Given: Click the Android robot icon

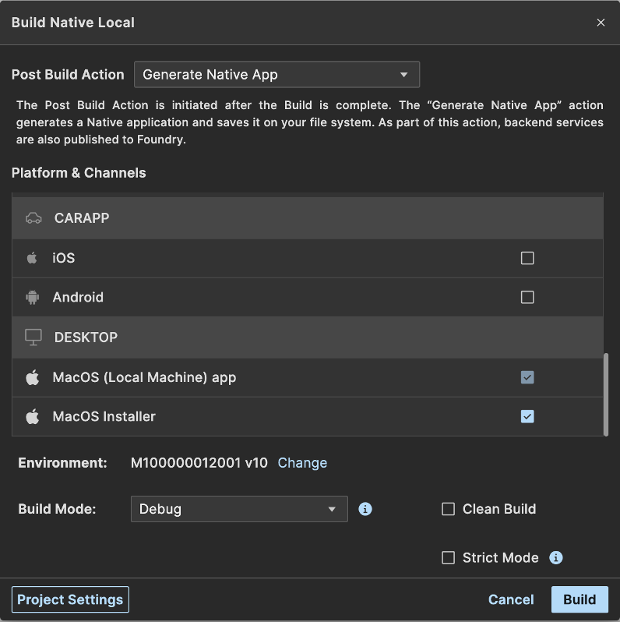Looking at the screenshot, I should (32, 297).
